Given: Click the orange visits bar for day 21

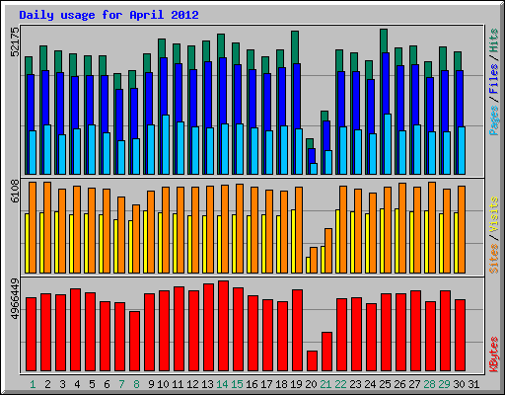Looking at the screenshot, I should click(328, 251).
